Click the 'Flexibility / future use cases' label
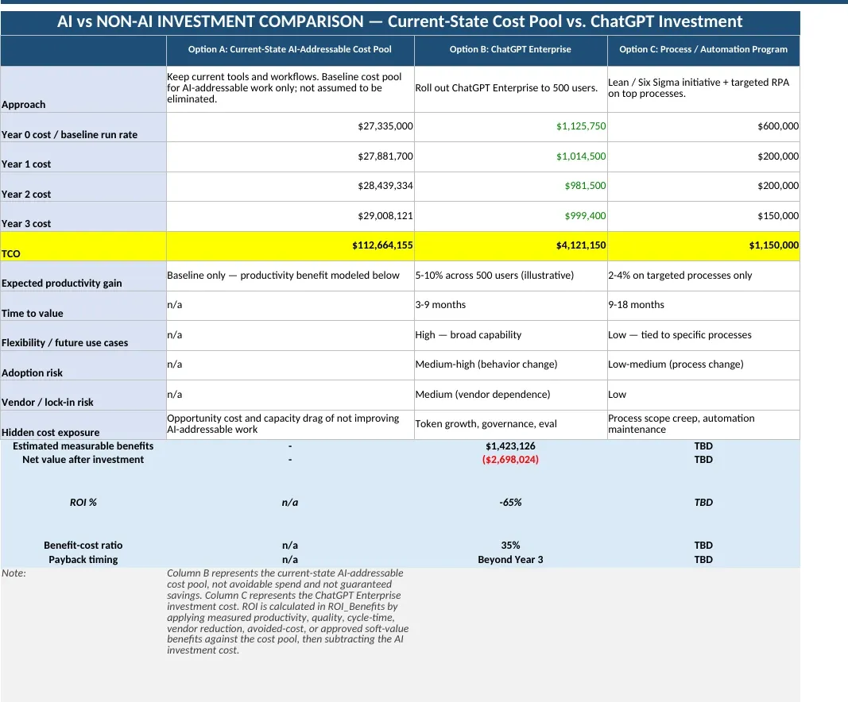 tap(83, 336)
